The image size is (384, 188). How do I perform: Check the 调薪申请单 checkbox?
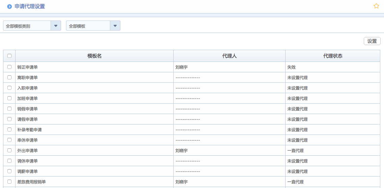click(x=9, y=171)
